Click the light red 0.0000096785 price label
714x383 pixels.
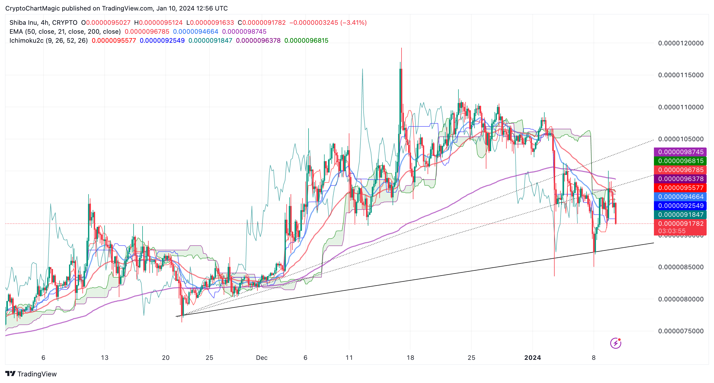pos(681,170)
